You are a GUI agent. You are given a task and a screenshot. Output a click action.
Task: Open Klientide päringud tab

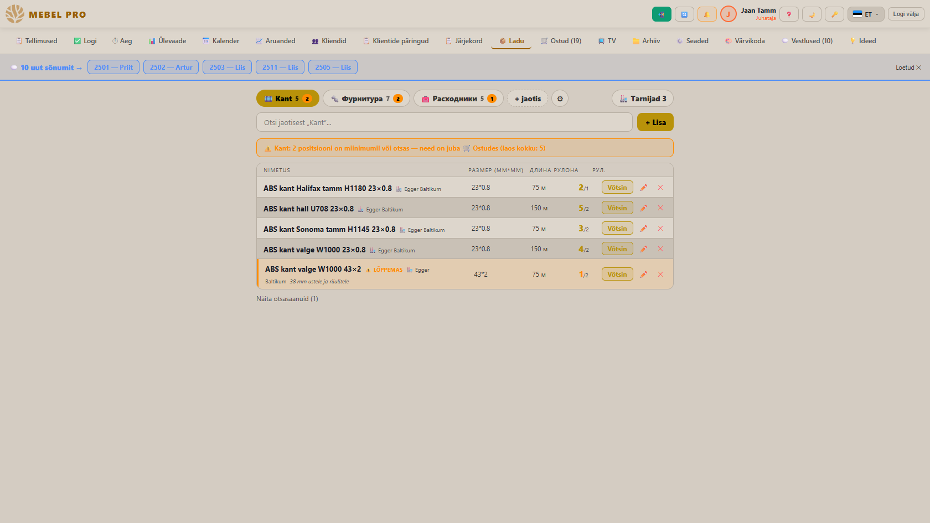click(x=396, y=41)
